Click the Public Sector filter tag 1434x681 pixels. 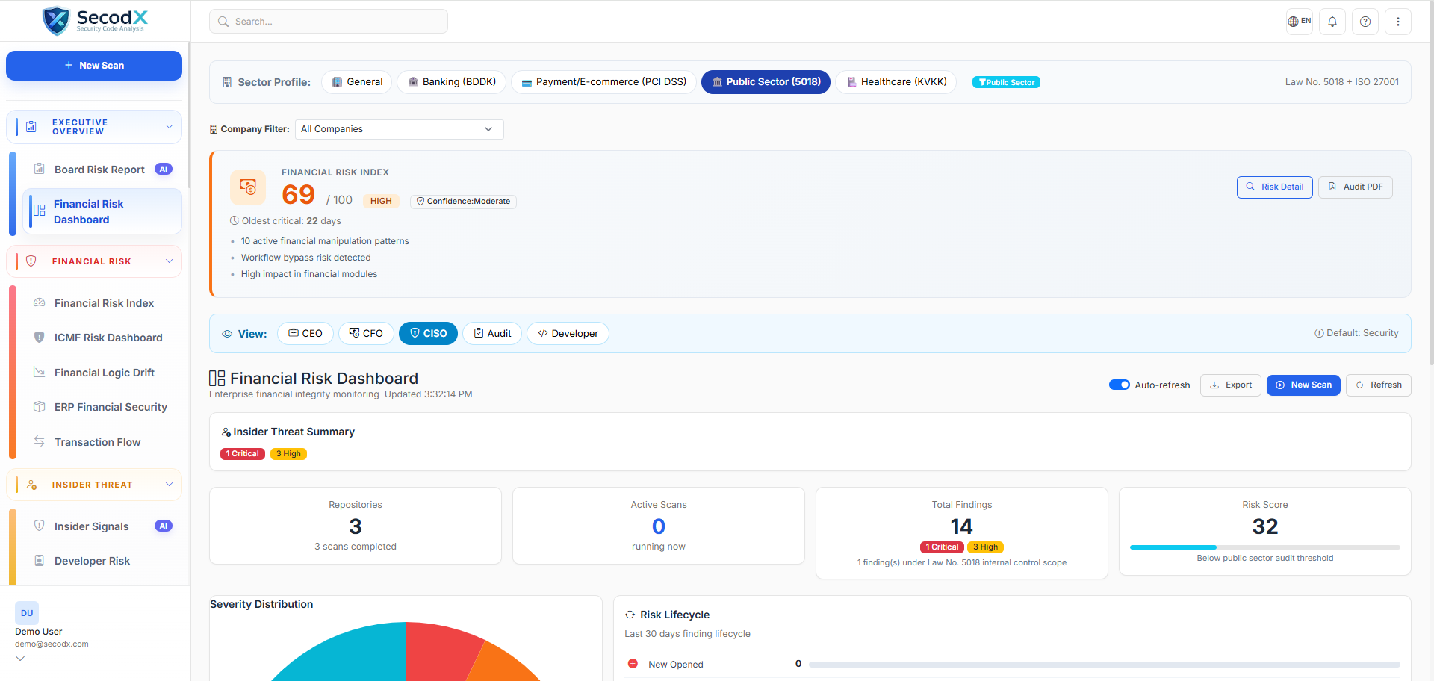click(x=1006, y=82)
